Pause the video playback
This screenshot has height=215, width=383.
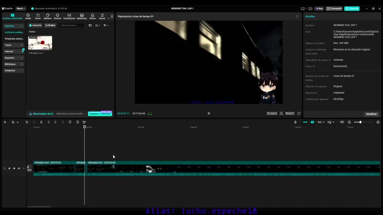click(209, 113)
